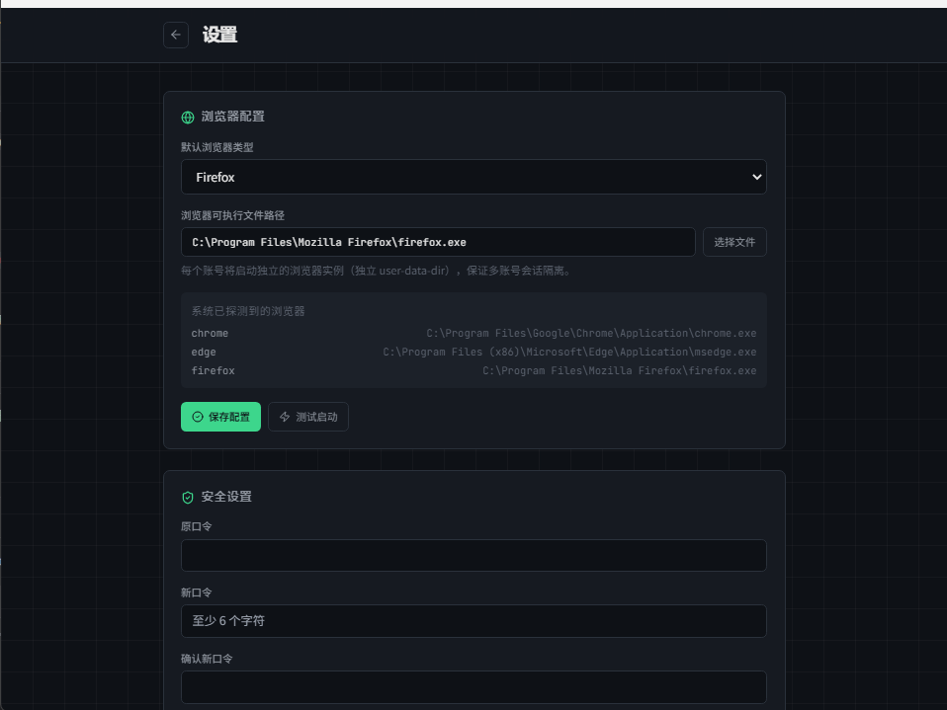
Task: Click the 设置 page title
Action: click(219, 35)
